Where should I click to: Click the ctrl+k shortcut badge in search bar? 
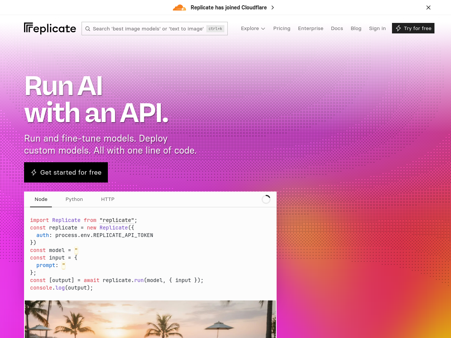click(215, 29)
